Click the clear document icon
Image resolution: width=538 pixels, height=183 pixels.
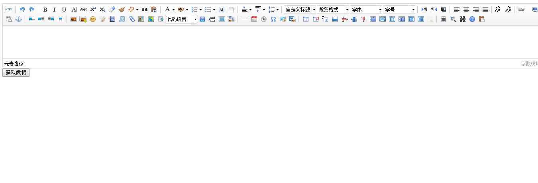[x=231, y=10]
